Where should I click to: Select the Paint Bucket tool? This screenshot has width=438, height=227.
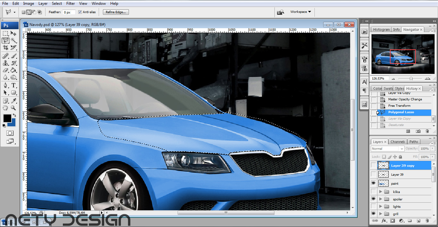click(x=13, y=70)
